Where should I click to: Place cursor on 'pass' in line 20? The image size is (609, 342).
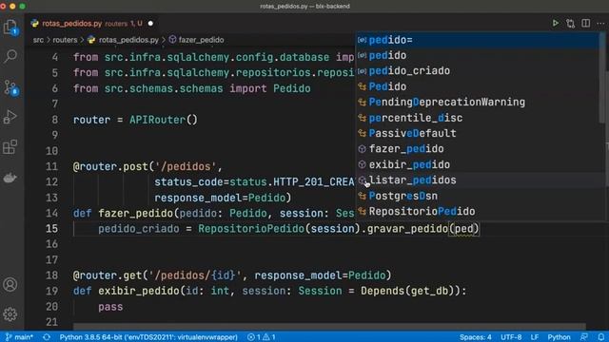tap(110, 307)
